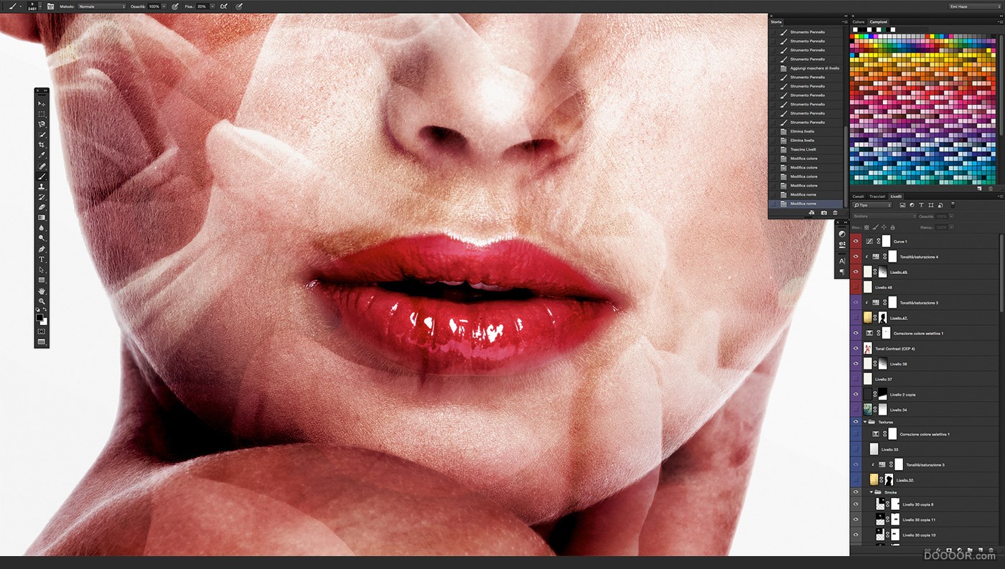Select the Rectangle shape tool

point(42,280)
